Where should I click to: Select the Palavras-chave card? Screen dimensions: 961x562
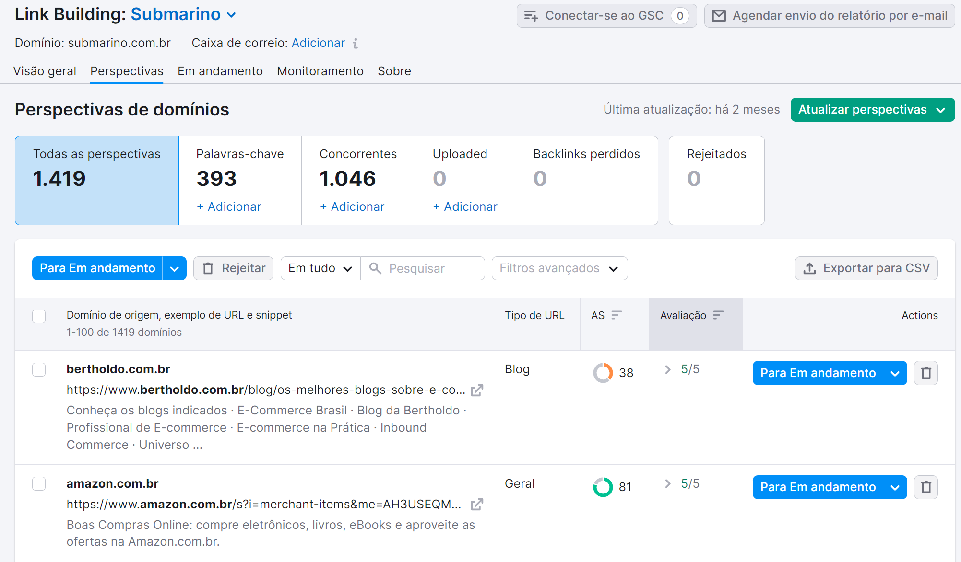(240, 180)
